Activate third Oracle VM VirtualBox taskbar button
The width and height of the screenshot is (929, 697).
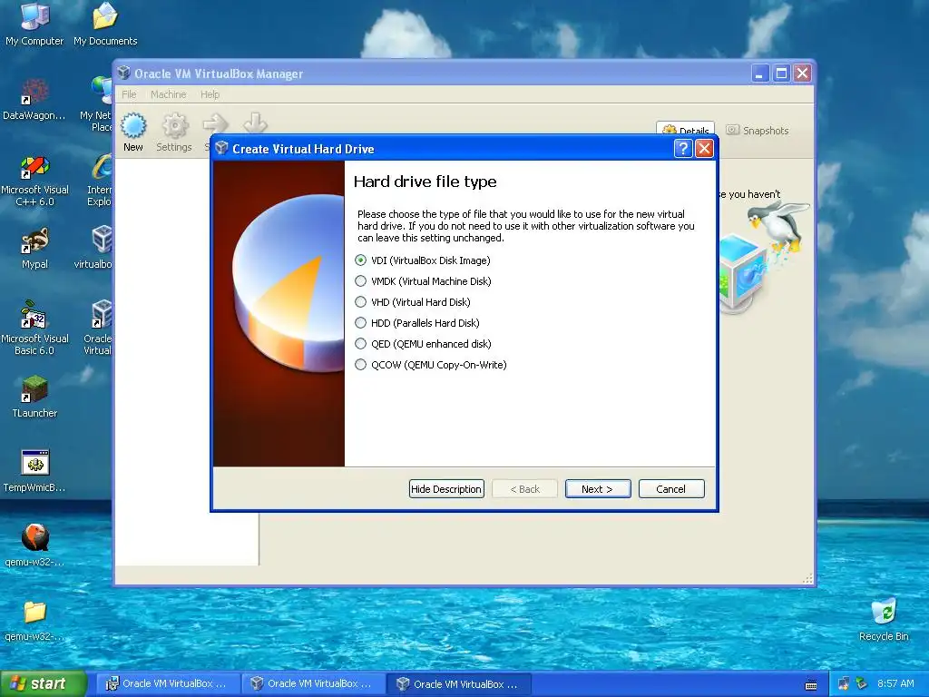(x=458, y=683)
